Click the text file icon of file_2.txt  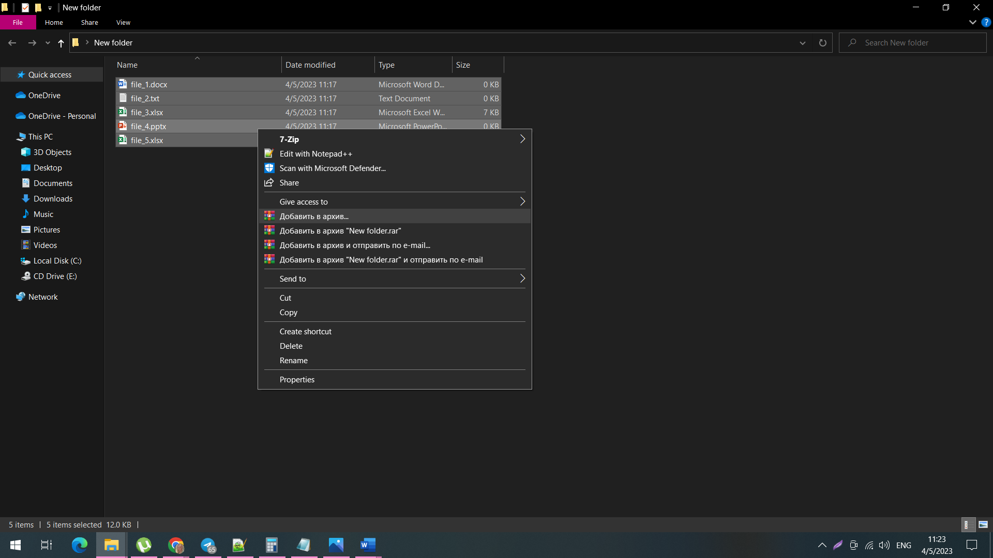123,98
